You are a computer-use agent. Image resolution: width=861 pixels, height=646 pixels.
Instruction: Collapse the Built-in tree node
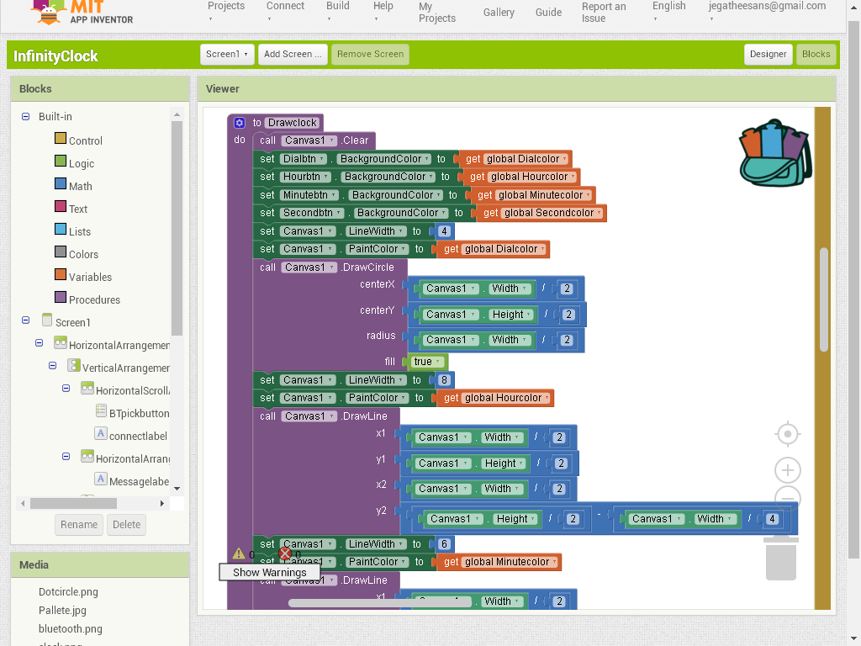pyautogui.click(x=26, y=116)
